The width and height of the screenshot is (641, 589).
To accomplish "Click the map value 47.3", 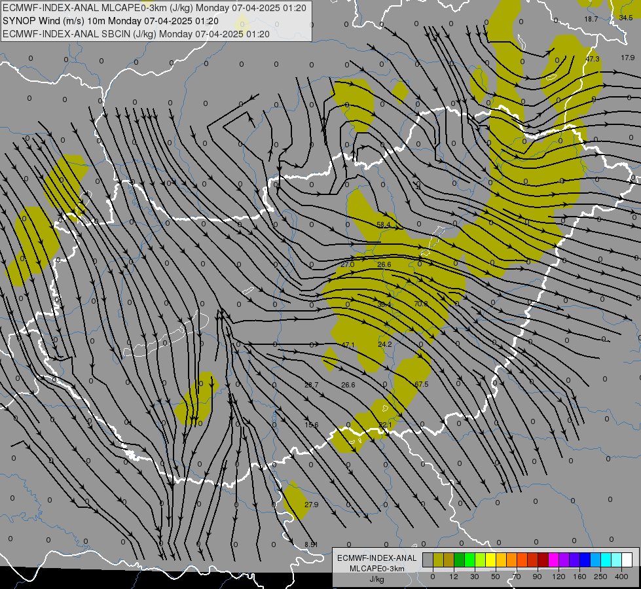I will [593, 59].
